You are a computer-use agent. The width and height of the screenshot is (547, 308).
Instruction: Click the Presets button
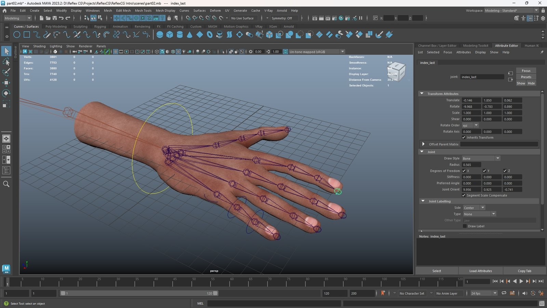click(526, 77)
